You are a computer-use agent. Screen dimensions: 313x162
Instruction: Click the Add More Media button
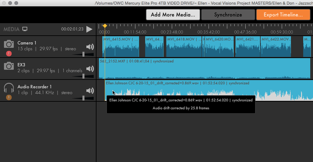click(x=173, y=15)
